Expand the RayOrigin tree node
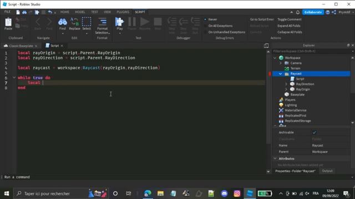Viewport: 355px width, 199px height. click(x=286, y=90)
